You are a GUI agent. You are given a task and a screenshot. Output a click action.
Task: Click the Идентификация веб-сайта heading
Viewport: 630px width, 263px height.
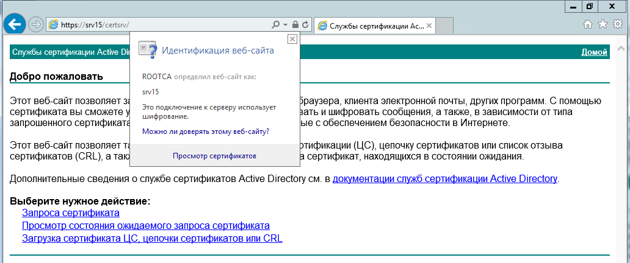tap(218, 51)
